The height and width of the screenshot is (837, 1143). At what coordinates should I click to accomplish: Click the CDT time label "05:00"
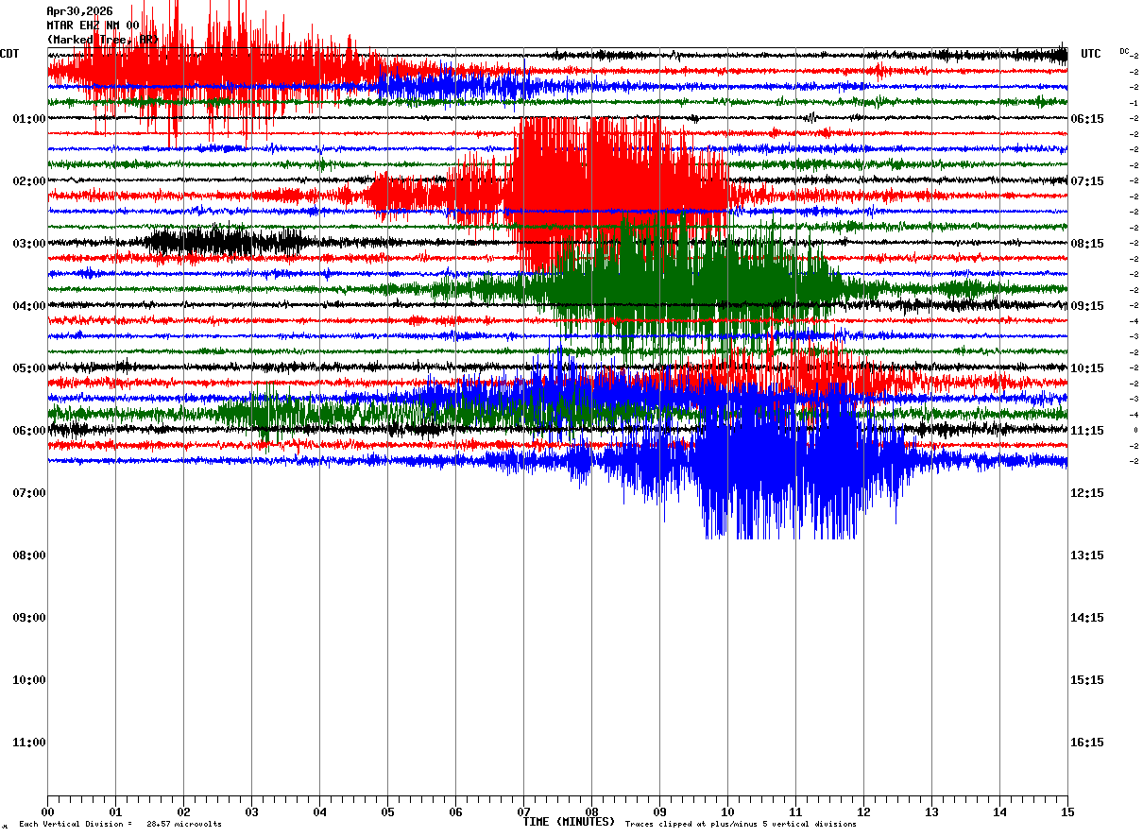(x=29, y=368)
